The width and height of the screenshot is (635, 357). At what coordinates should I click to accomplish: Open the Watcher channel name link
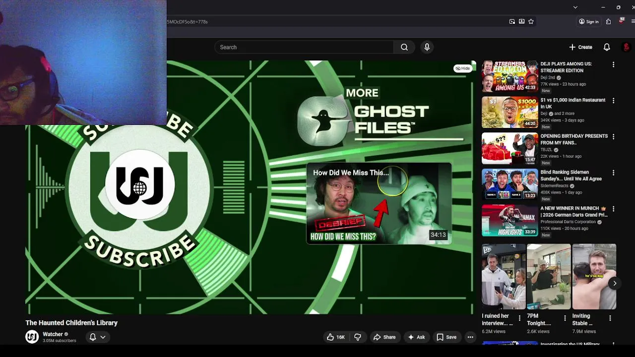pos(53,334)
